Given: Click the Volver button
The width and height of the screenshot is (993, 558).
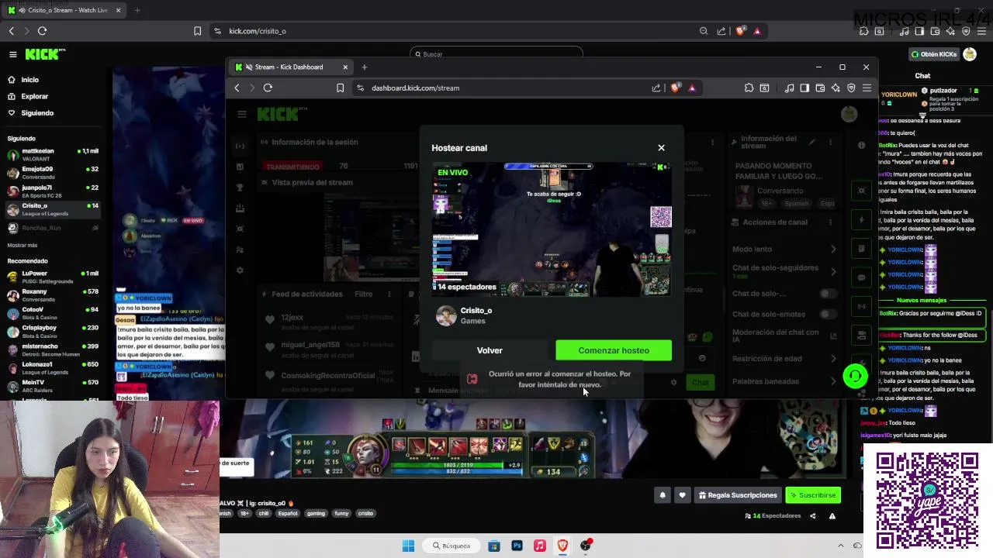Looking at the screenshot, I should [490, 350].
